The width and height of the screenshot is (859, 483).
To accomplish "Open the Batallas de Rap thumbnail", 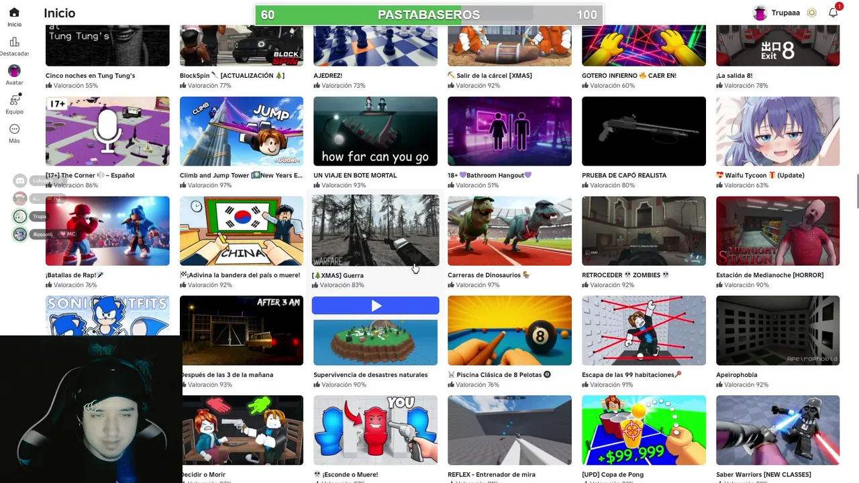I will [107, 231].
